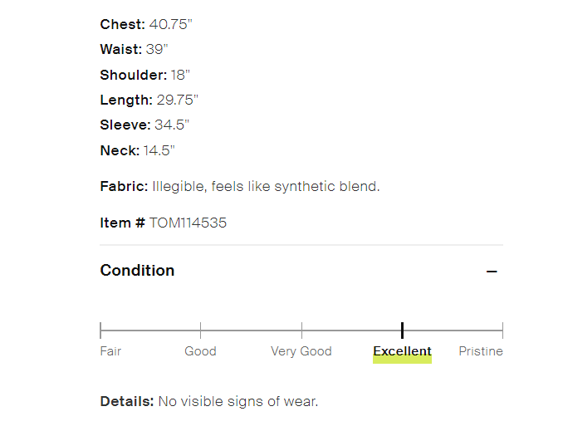The height and width of the screenshot is (431, 563).
Task: Select the Good label on condition scale
Action: 200,351
